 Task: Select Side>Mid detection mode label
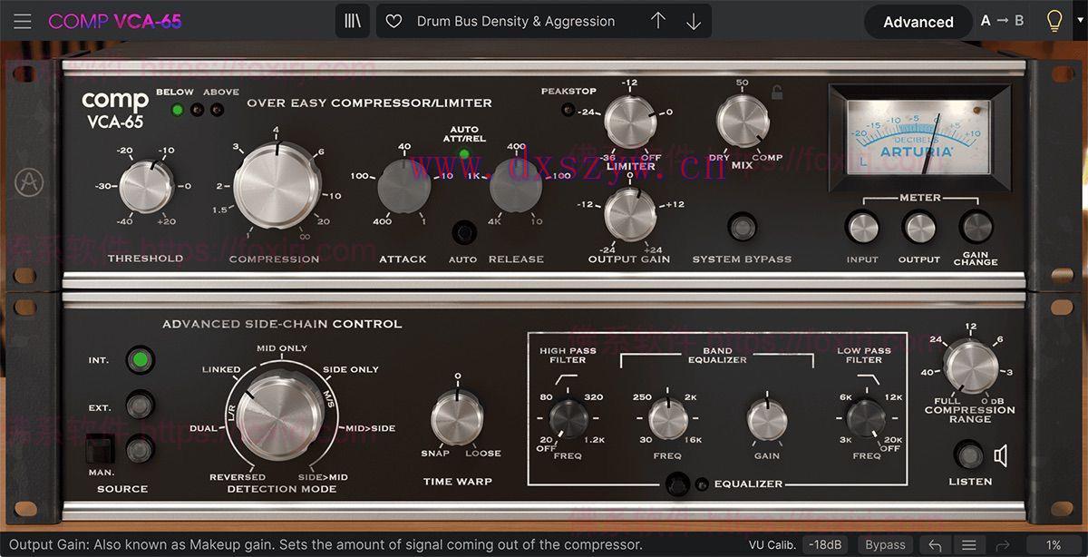click(x=323, y=477)
